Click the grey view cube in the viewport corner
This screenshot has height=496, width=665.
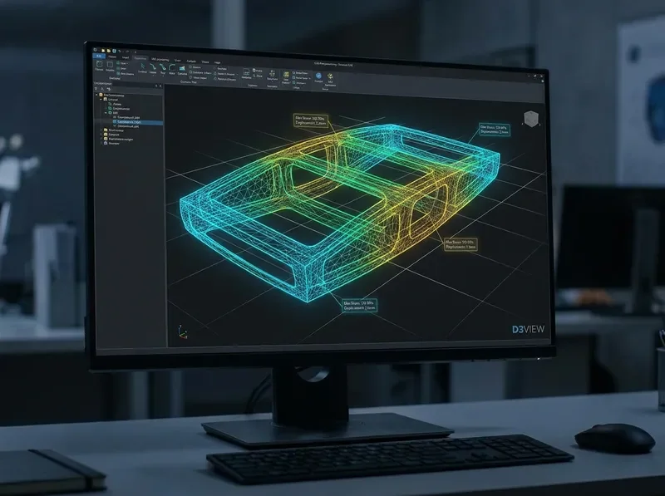[x=531, y=119]
